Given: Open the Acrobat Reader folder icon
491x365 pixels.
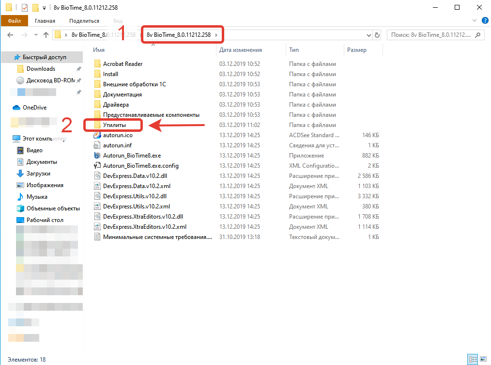Looking at the screenshot, I should click(97, 64).
